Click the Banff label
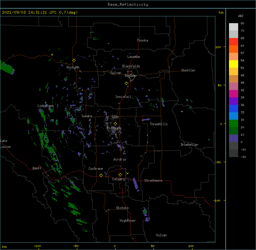 pos(37,168)
